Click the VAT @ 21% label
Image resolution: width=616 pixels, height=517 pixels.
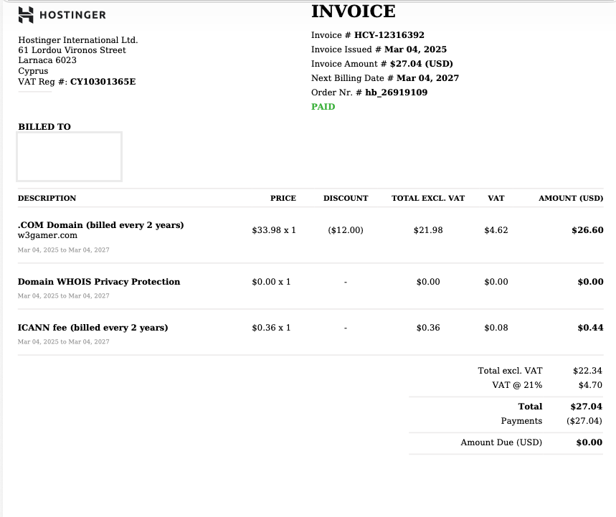(x=517, y=385)
